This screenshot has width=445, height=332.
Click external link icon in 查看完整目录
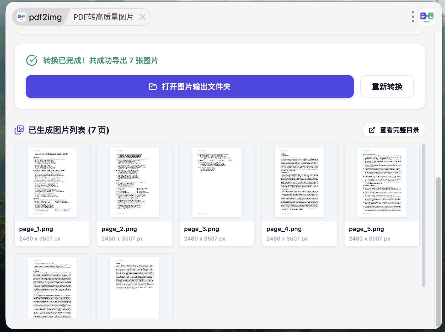point(372,130)
